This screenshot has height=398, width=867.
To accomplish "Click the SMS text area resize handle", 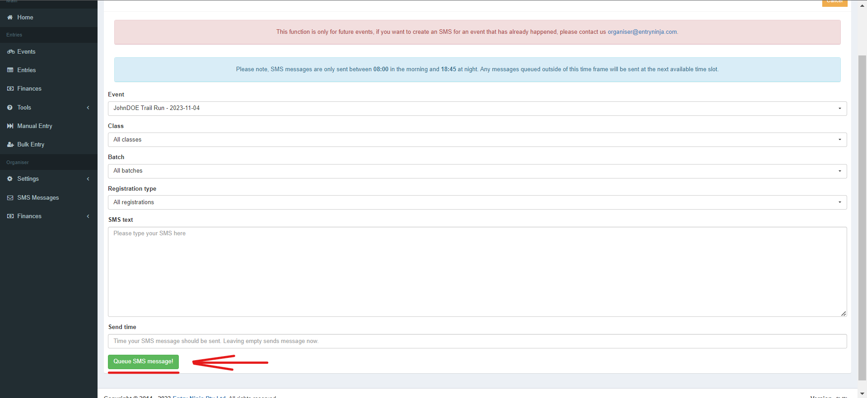I will click(844, 314).
